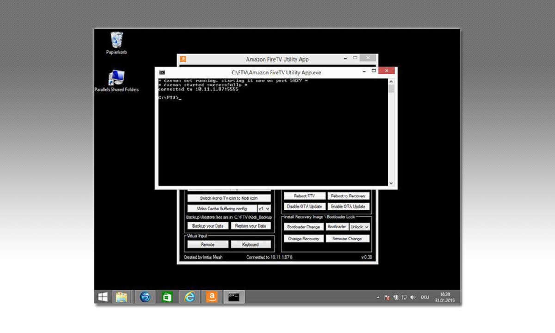
Task: Click the Backup\Restore files path label
Action: click(x=229, y=217)
